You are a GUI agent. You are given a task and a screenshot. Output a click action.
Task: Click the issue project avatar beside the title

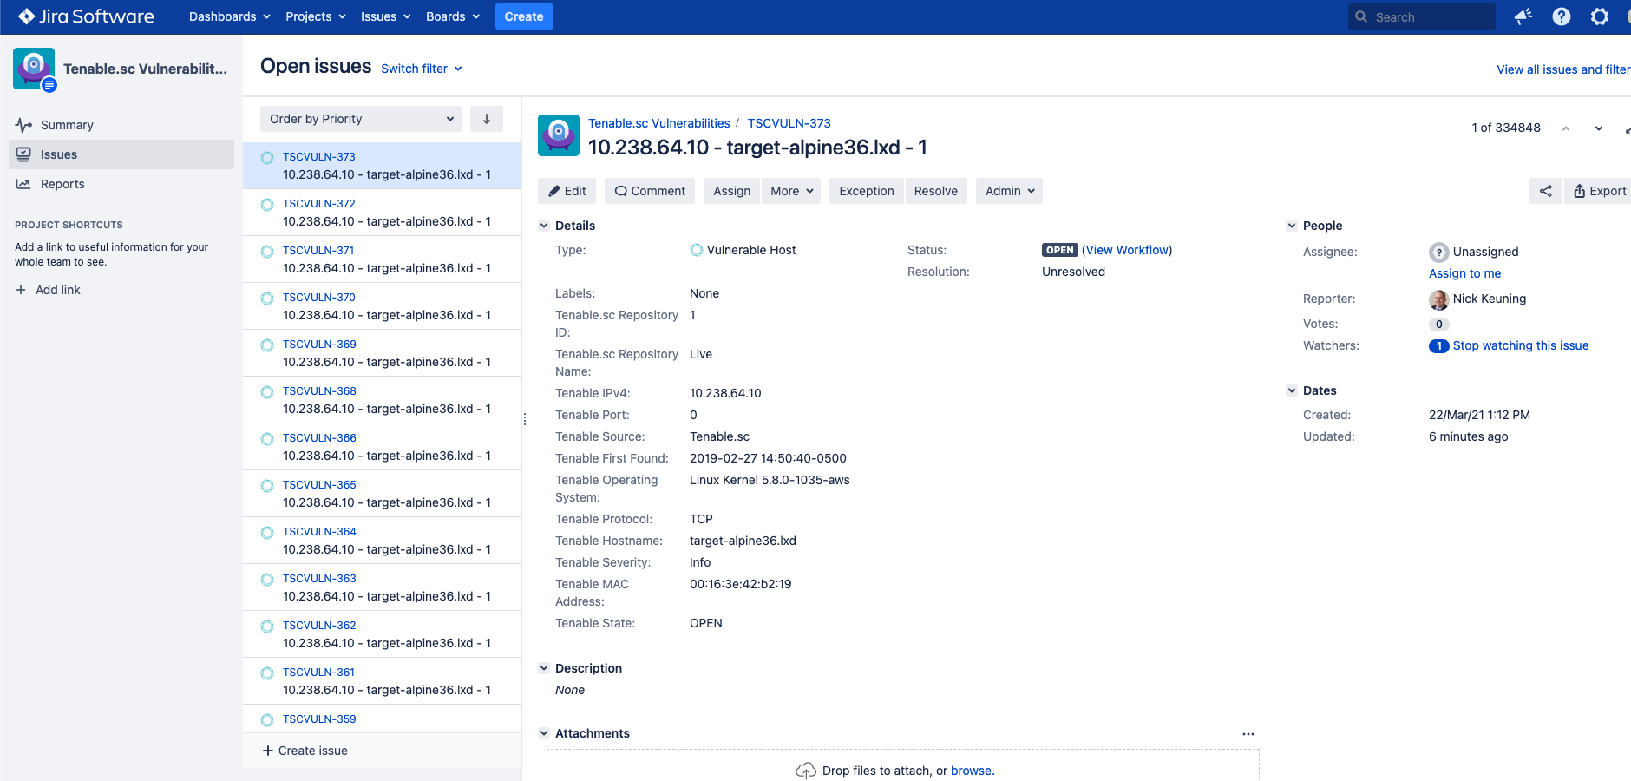559,135
